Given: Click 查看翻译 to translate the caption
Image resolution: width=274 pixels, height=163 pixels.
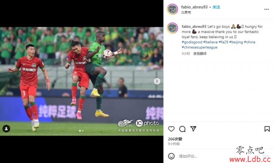Looking at the screenshot, I should 200,54.
